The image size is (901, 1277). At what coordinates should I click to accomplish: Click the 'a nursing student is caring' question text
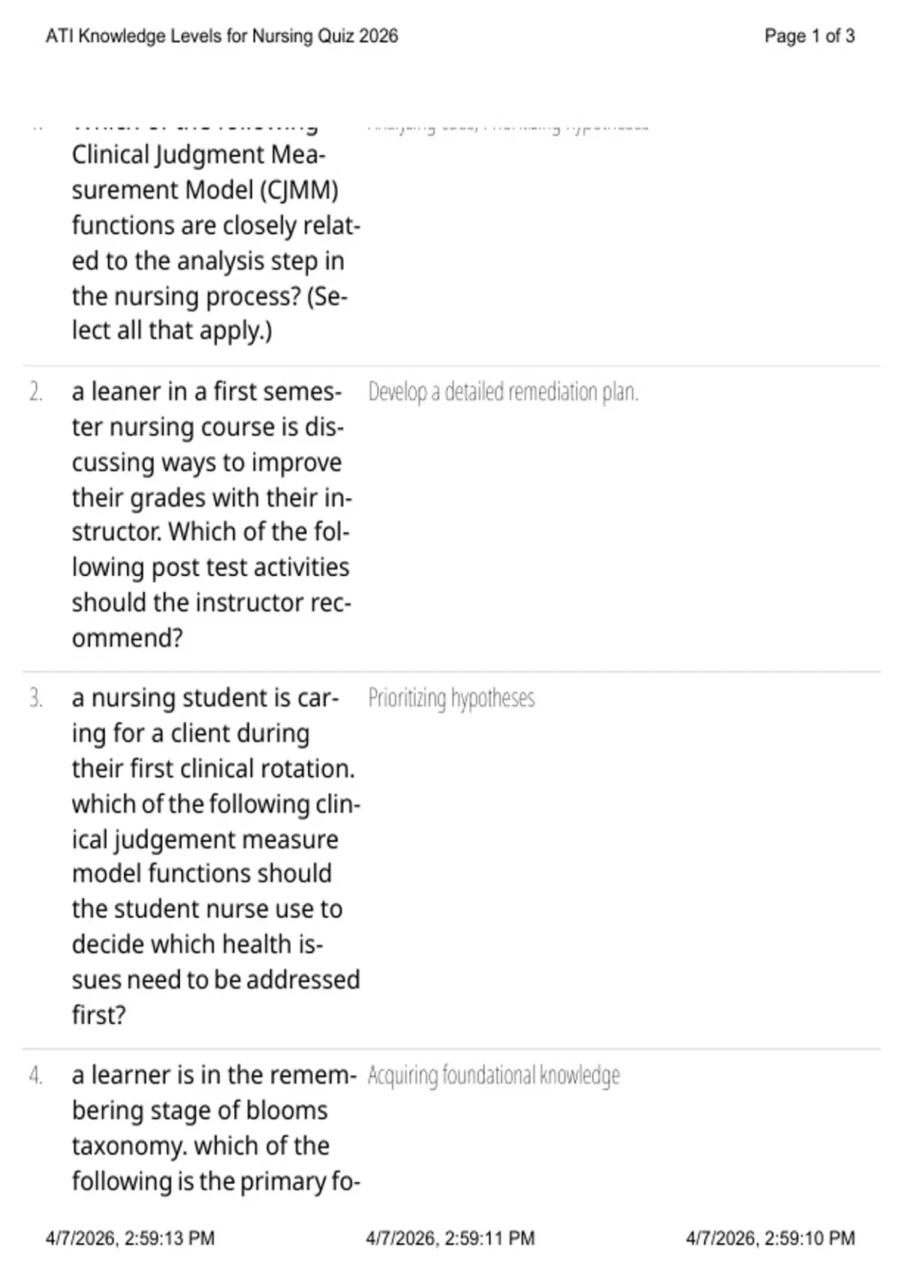click(x=216, y=856)
